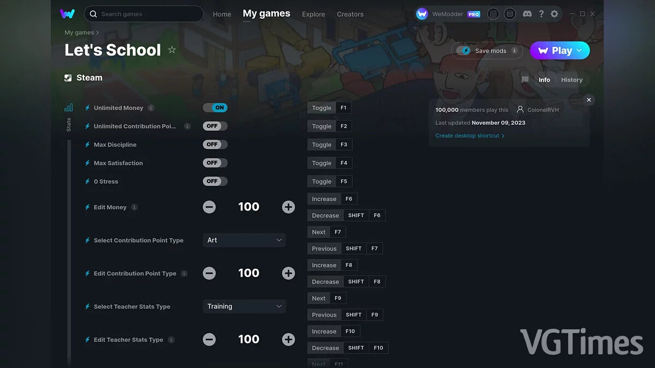Click the Decrease SHIFT F6 hotkey button
The height and width of the screenshot is (368, 655).
pos(347,215)
